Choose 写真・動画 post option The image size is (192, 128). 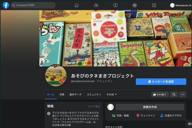point(120,116)
